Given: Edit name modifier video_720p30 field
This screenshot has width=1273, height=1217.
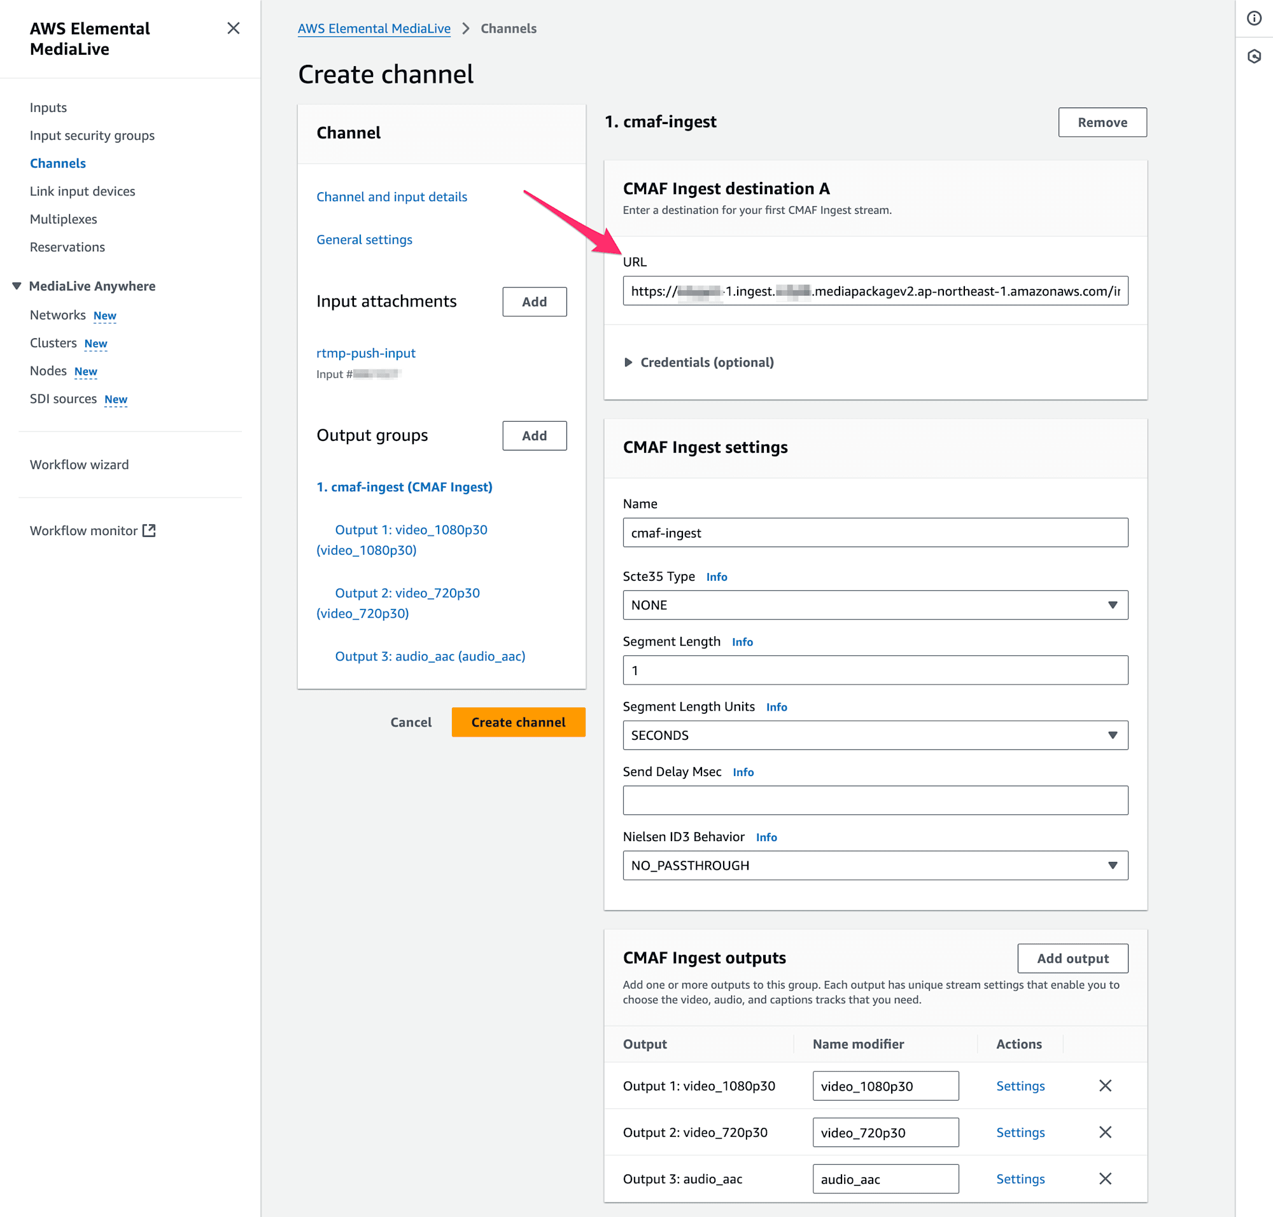Looking at the screenshot, I should click(885, 1132).
